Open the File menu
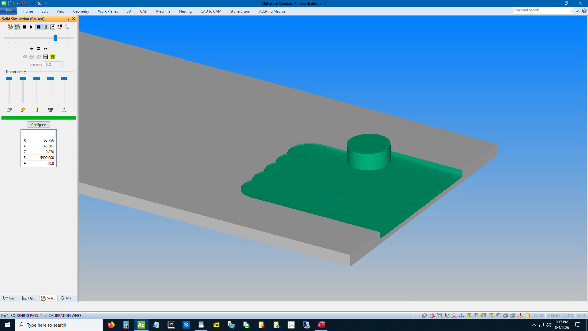This screenshot has width=588, height=331. point(9,11)
